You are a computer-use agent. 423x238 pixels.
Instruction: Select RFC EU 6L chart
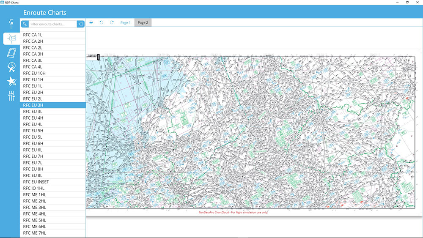[53, 150]
